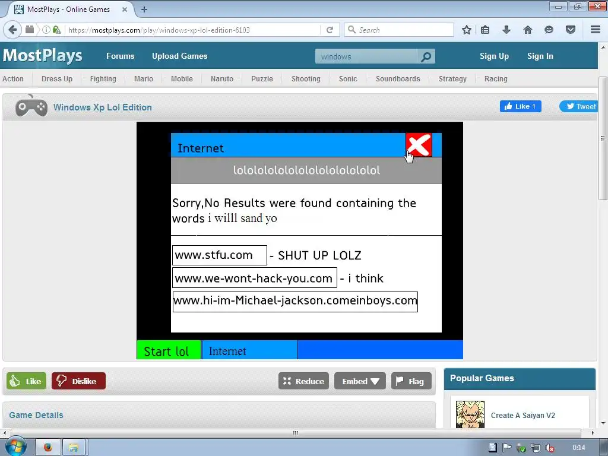Click the Tweet button
608x456 pixels.
click(579, 106)
